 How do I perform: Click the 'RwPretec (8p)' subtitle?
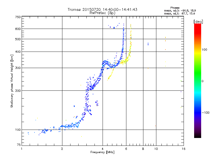pos(102,13)
